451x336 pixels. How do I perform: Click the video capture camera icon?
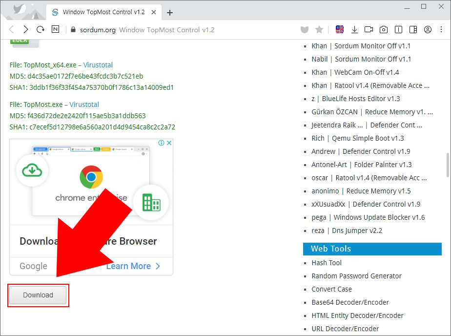369,29
